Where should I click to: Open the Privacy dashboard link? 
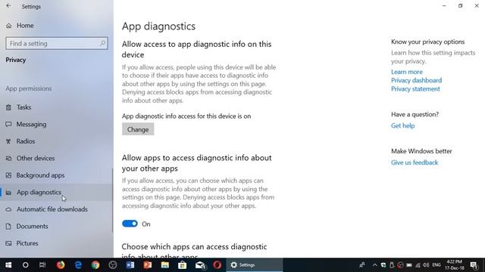416,81
